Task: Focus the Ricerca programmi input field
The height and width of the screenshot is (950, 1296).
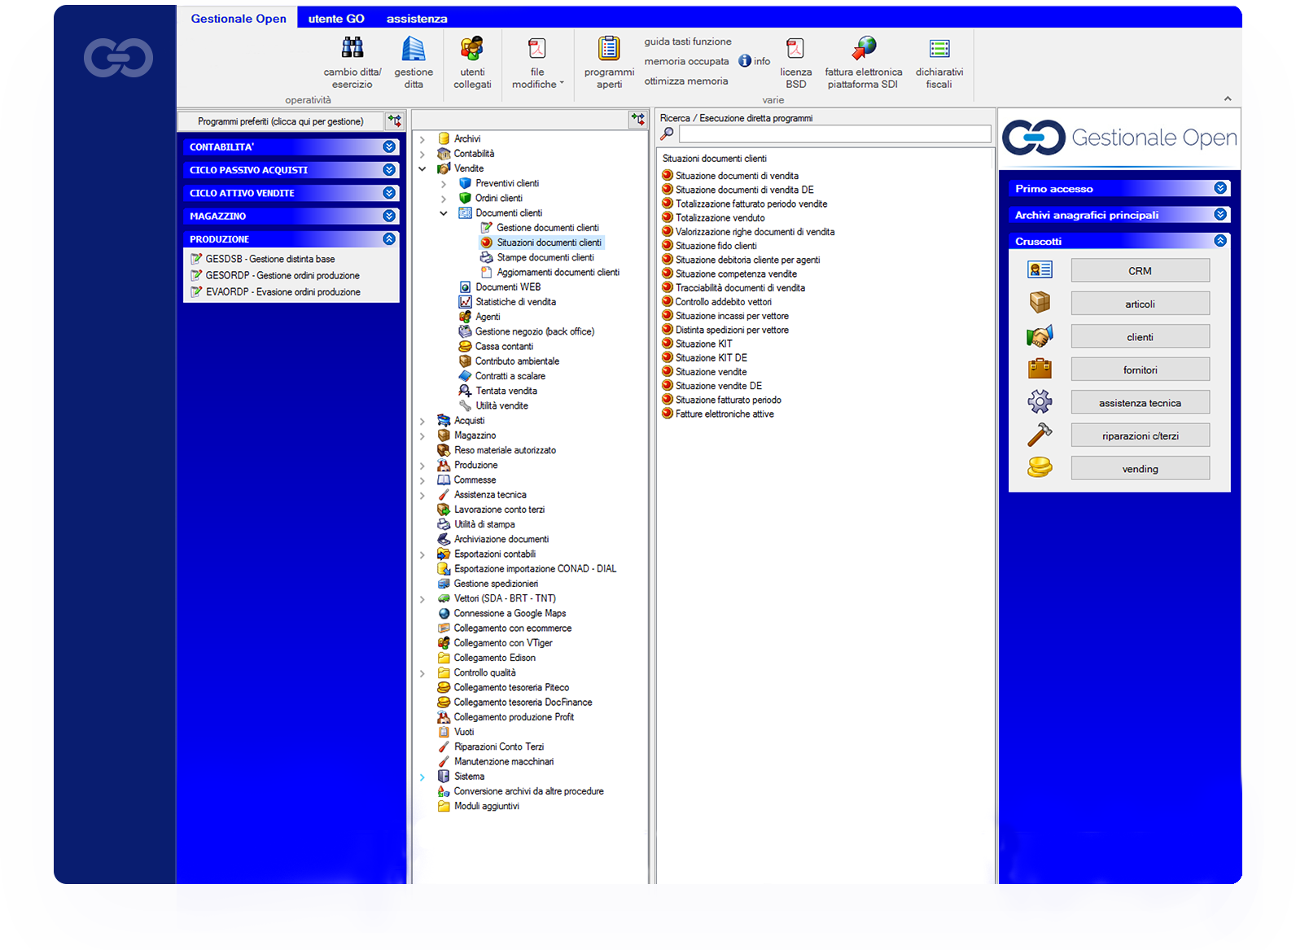Action: (x=834, y=134)
